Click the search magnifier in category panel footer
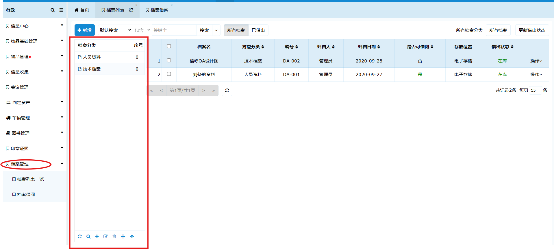 (88, 237)
